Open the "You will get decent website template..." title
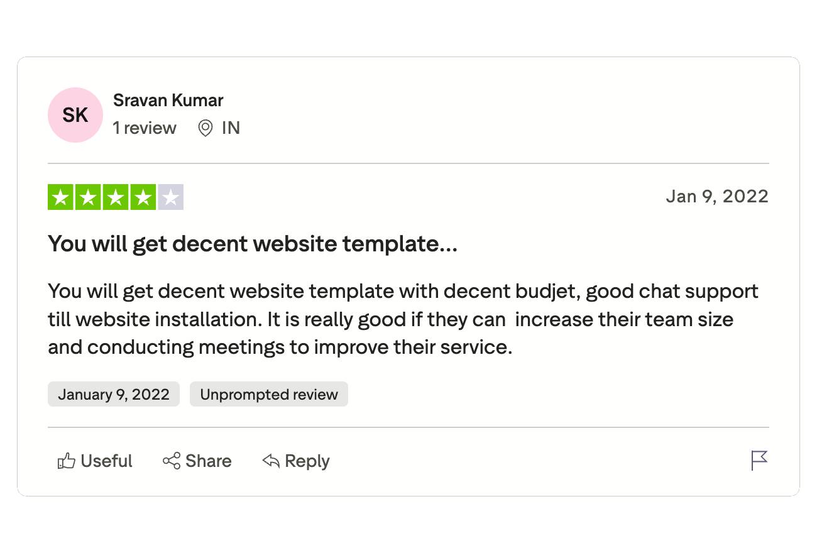This screenshot has width=817, height=553. point(253,244)
